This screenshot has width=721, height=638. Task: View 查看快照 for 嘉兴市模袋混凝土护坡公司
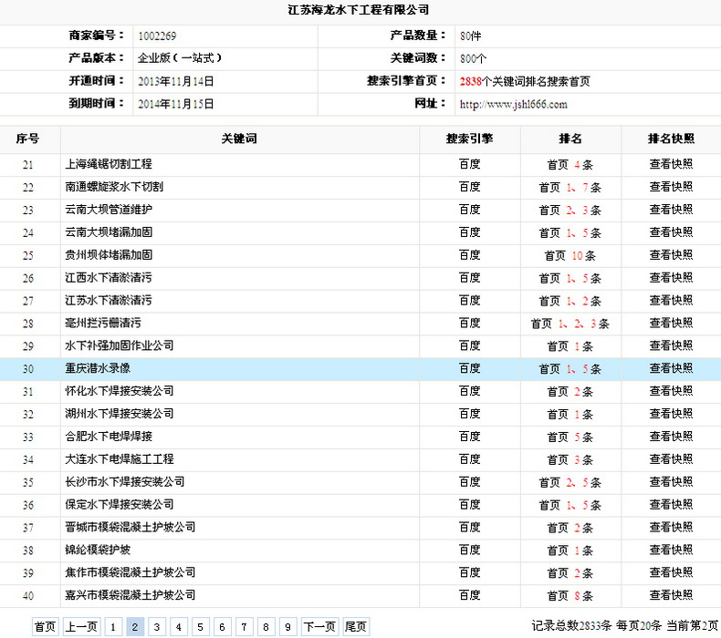pyautogui.click(x=671, y=595)
